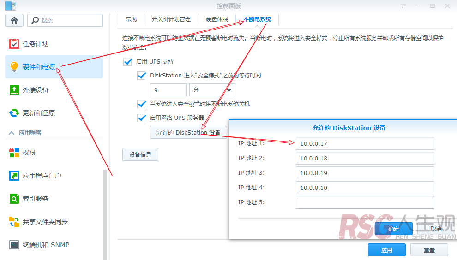This screenshot has height=260, width=457.
Task: Click 设备信息 button
Action: coord(140,154)
